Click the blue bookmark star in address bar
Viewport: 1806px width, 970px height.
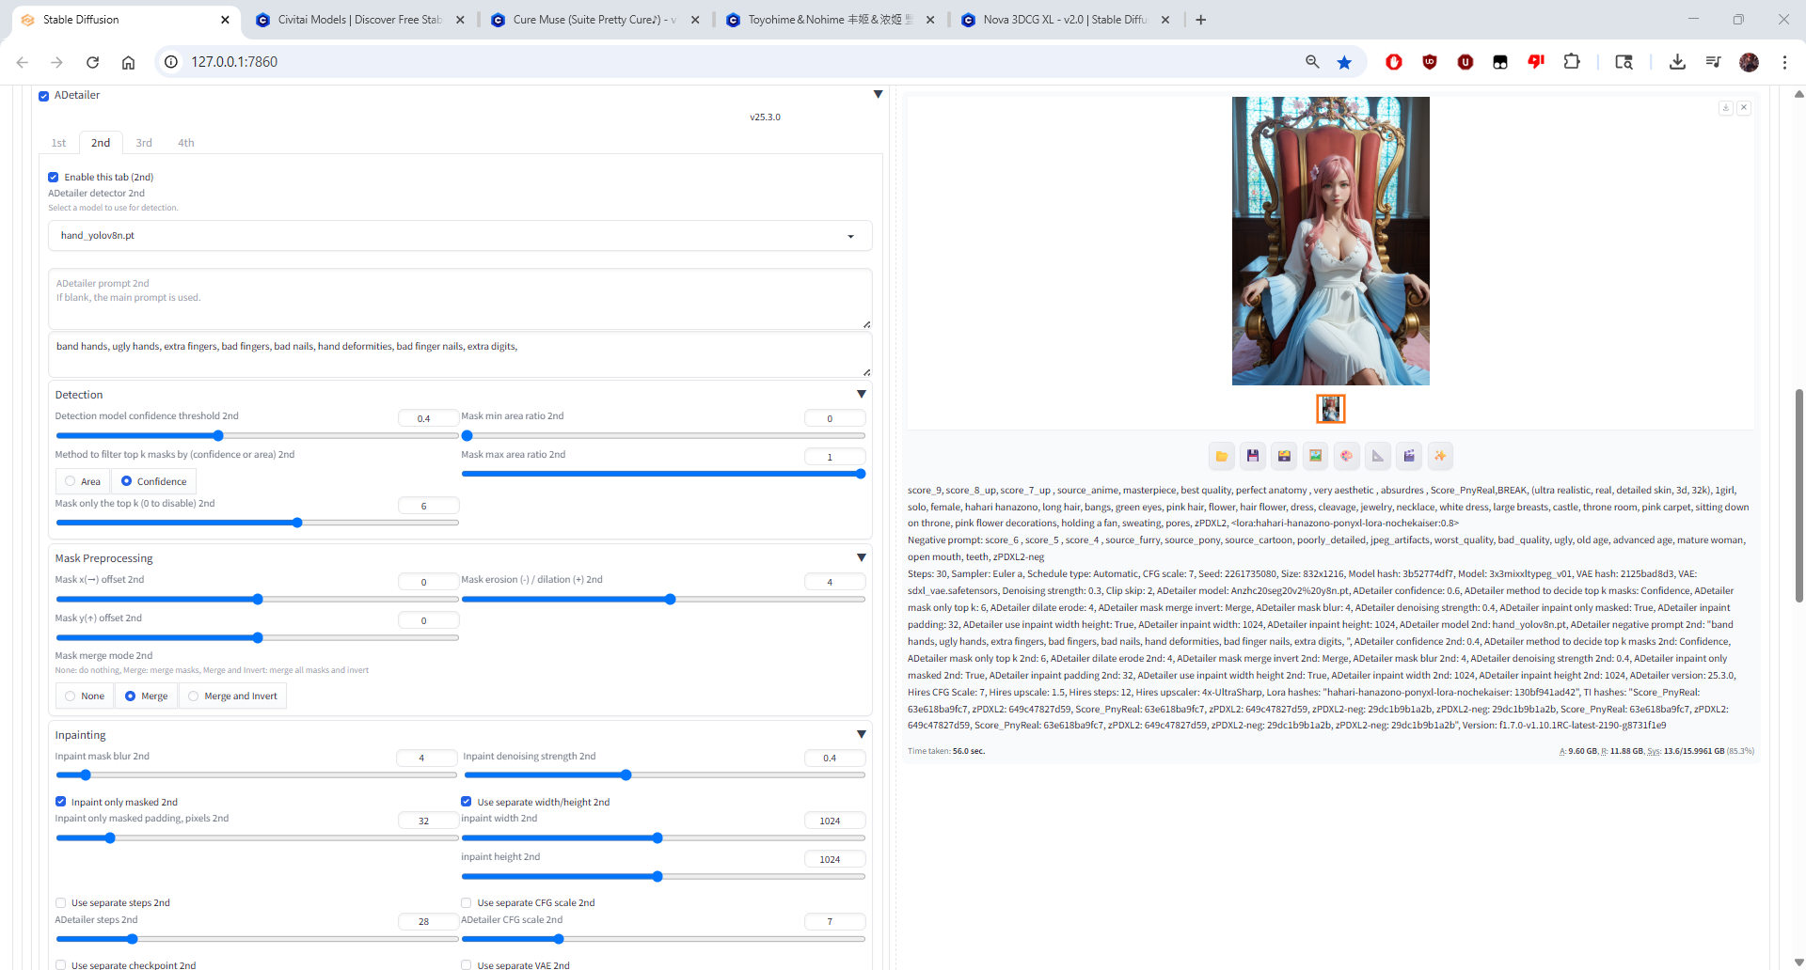pos(1344,62)
